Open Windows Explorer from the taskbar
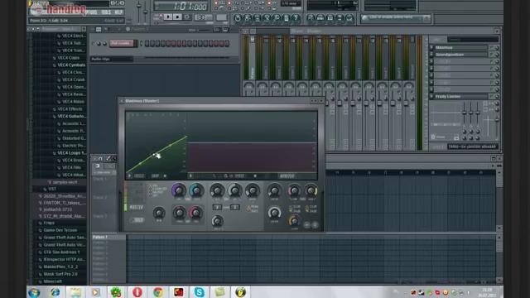This screenshot has width=530, height=298. 75,292
